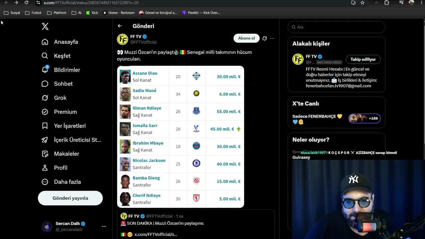Select Sohbet from the sidebar menu
Viewport: 425px width, 239px height.
click(x=63, y=84)
